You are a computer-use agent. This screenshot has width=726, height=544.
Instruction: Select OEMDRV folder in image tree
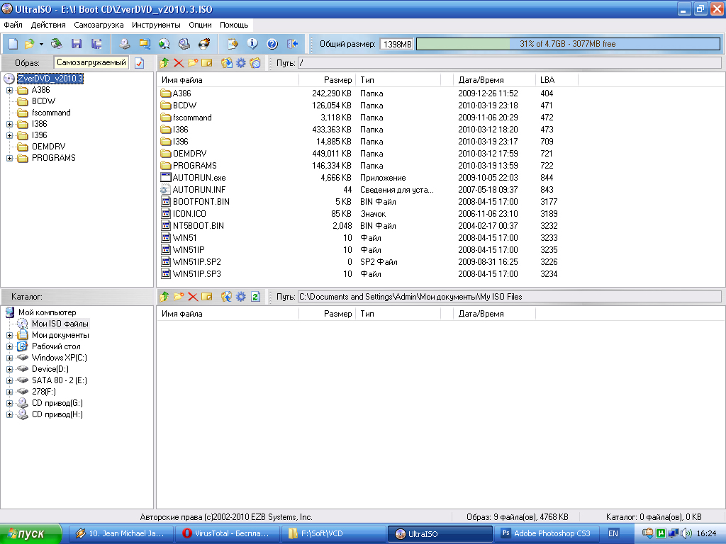coord(49,147)
